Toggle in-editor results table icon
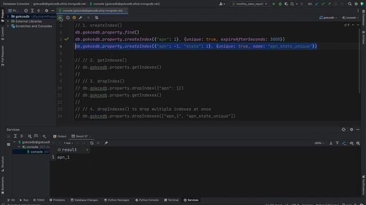Screen dimensions: 366x205 [97, 18]
